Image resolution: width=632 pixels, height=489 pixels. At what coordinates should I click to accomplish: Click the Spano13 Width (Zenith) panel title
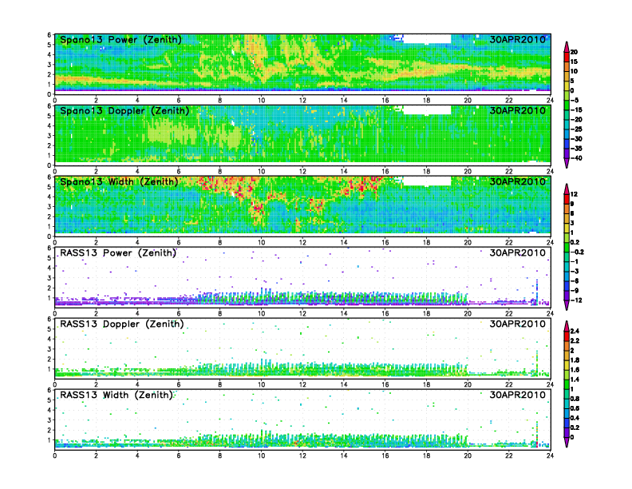pyautogui.click(x=119, y=181)
